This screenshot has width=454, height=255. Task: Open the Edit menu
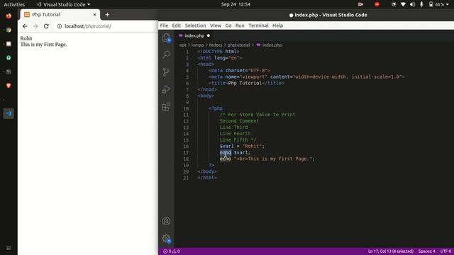point(177,25)
